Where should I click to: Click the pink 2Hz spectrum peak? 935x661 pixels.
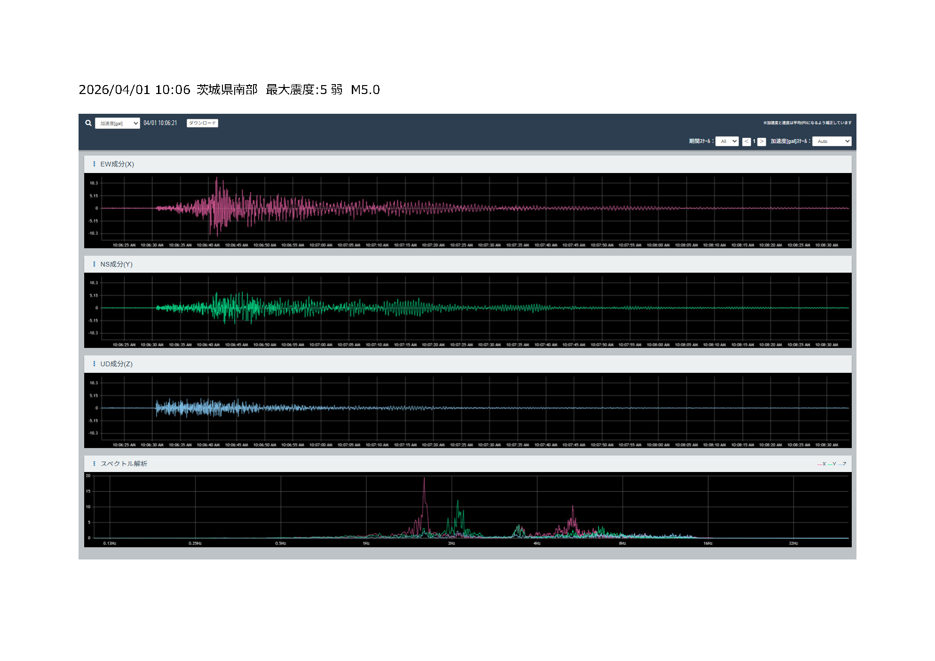click(x=424, y=479)
